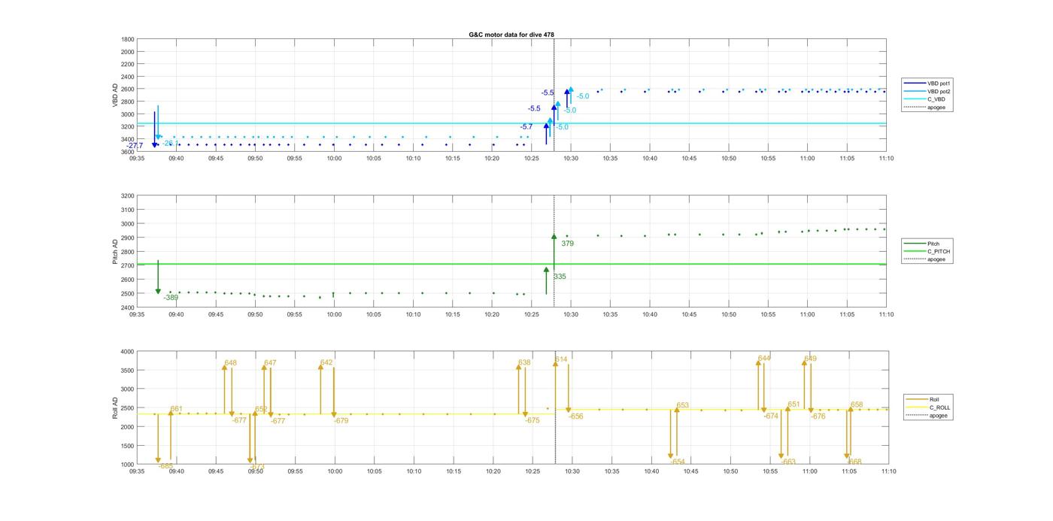Click the '644' roll annotation
The image size is (1053, 521).
[764, 359]
